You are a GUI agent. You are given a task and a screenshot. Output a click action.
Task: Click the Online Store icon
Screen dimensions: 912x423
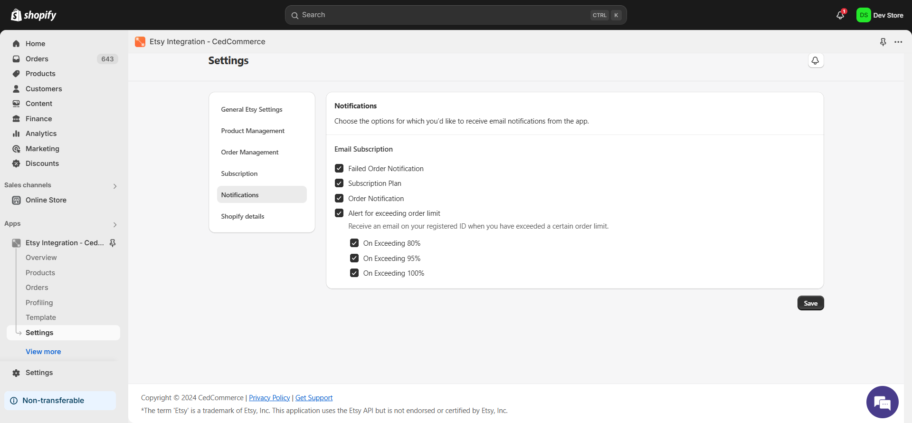tap(16, 200)
